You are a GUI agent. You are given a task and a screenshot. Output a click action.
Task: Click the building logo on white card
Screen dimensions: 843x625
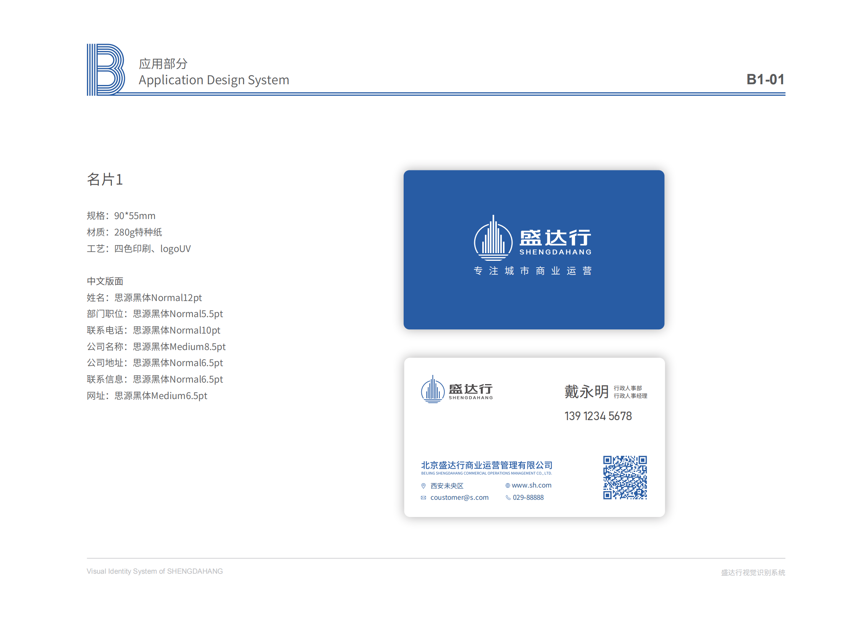tap(432, 389)
